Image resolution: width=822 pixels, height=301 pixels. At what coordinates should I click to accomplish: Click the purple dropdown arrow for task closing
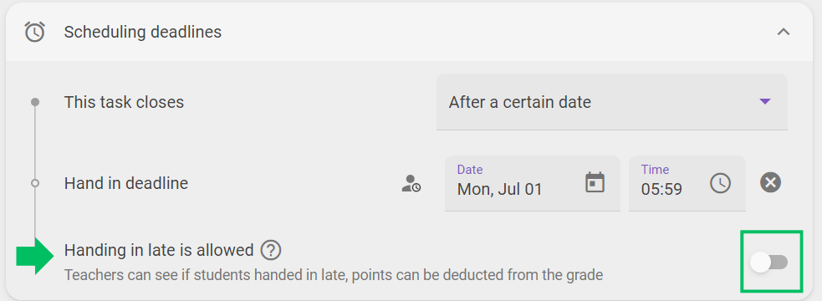[765, 102]
